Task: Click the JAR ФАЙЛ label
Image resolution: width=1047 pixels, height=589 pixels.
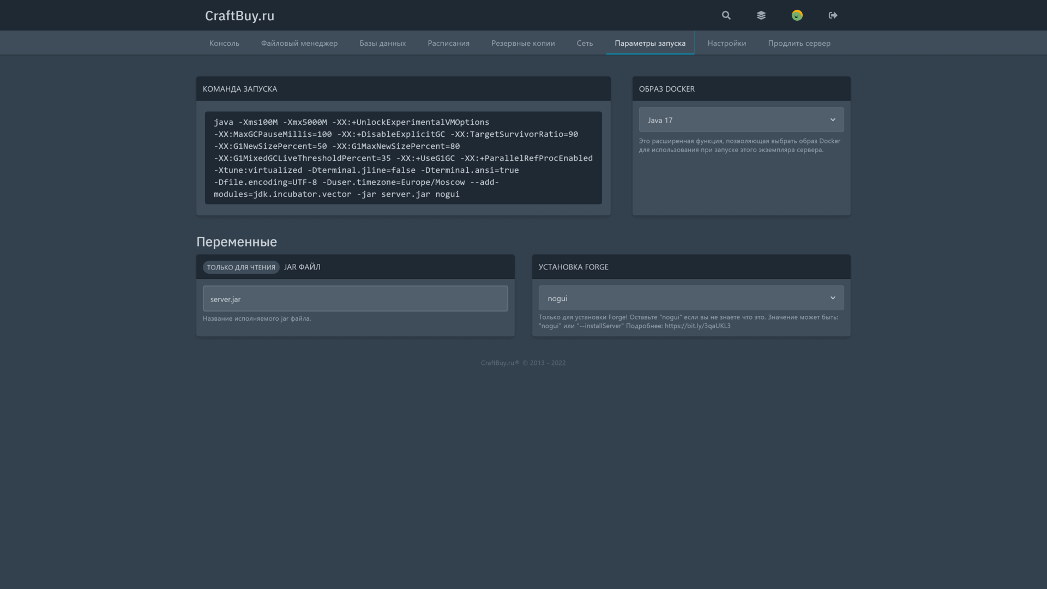Action: point(302,267)
